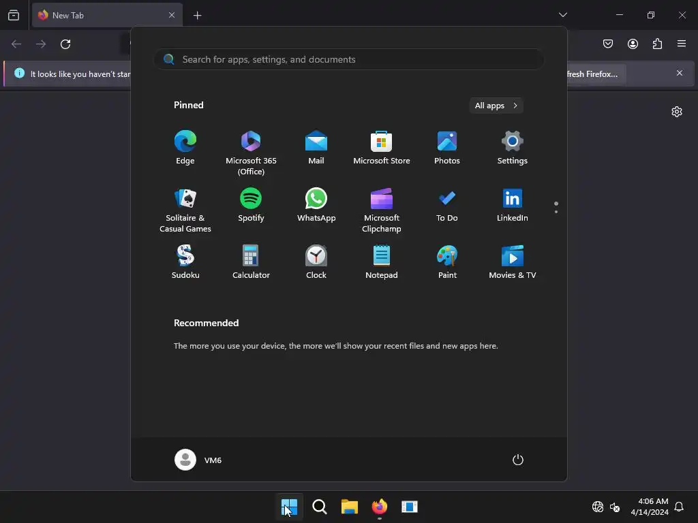The image size is (698, 523).
Task: Launch Sudoku
Action: click(x=185, y=262)
